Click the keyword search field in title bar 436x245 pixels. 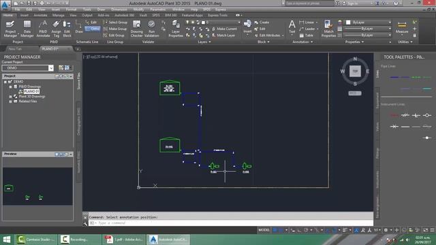tap(309, 3)
